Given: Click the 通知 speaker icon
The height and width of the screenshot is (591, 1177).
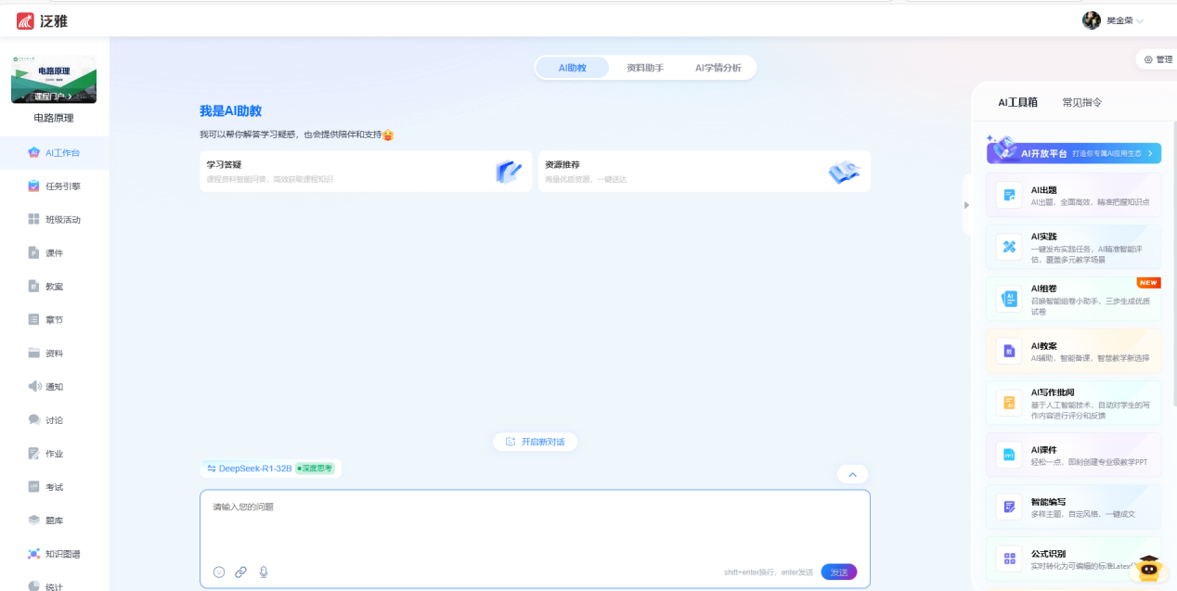Looking at the screenshot, I should coord(34,387).
